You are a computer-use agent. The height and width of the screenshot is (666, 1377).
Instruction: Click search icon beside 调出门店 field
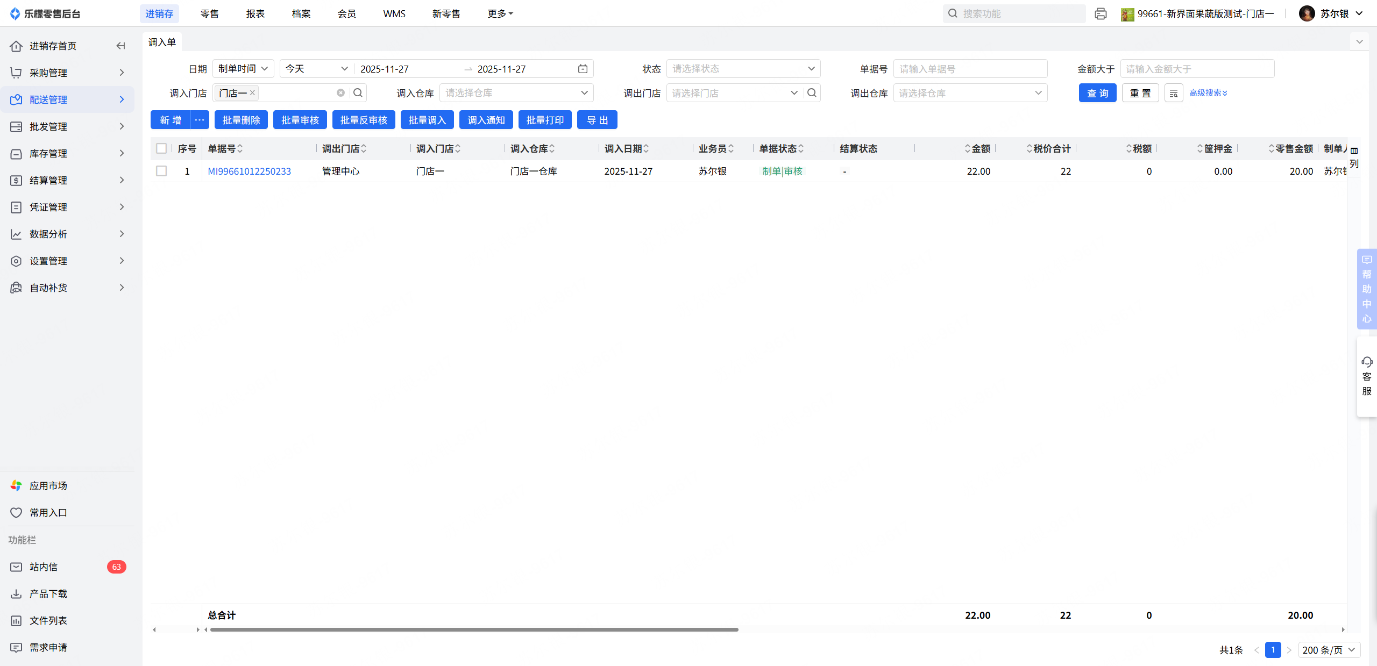pos(812,93)
